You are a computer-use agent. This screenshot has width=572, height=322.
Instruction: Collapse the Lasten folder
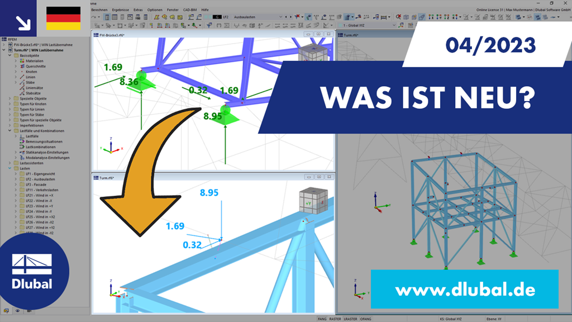click(10, 168)
